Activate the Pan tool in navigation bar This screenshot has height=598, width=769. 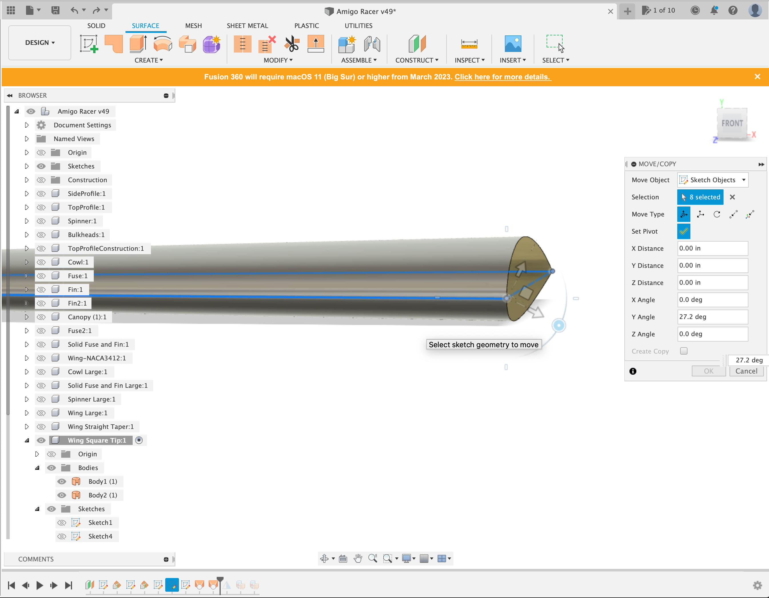click(358, 558)
